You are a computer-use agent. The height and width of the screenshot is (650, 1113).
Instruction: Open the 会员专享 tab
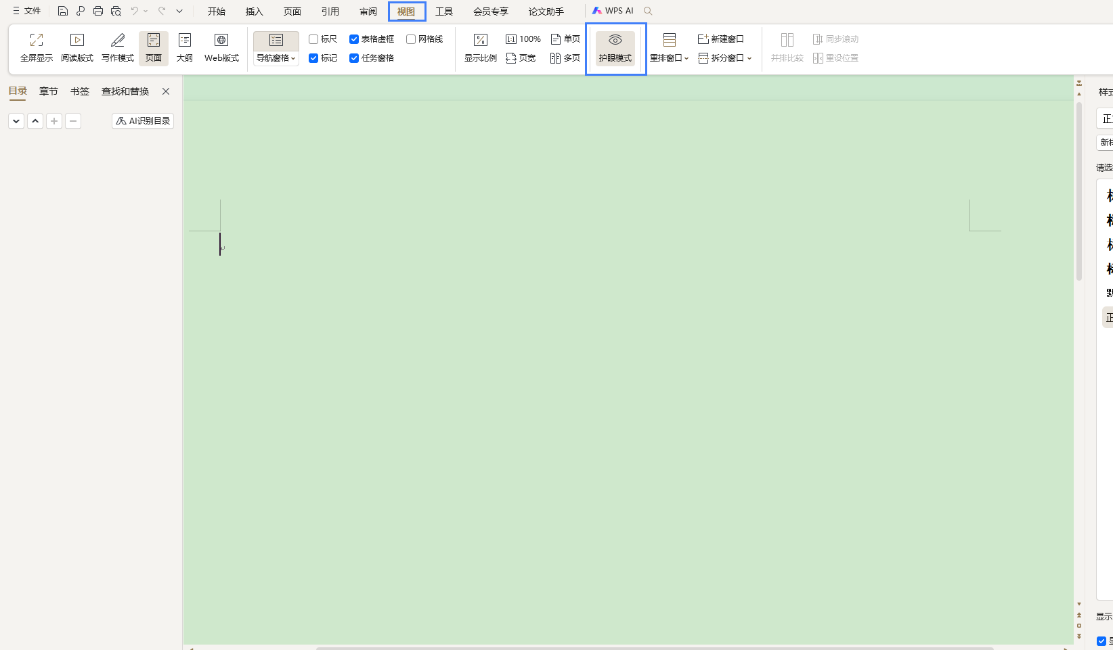pyautogui.click(x=491, y=11)
